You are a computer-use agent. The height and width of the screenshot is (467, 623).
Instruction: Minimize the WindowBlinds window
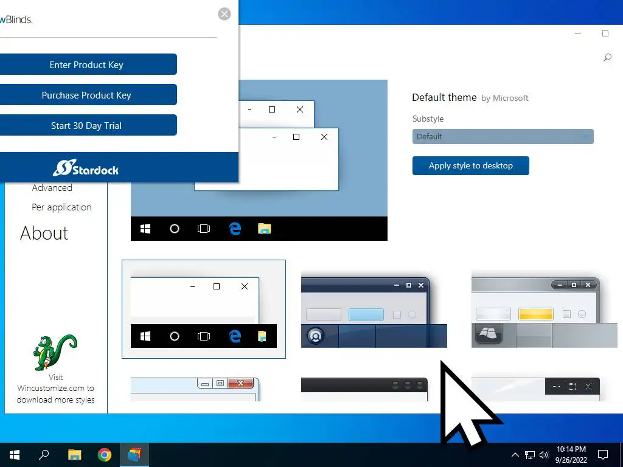coord(578,34)
